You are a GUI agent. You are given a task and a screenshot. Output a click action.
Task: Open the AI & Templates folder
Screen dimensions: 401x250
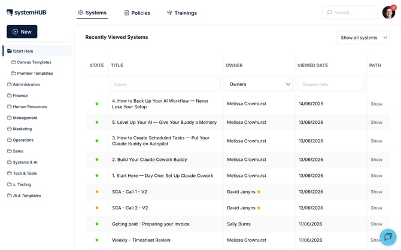pos(24,196)
